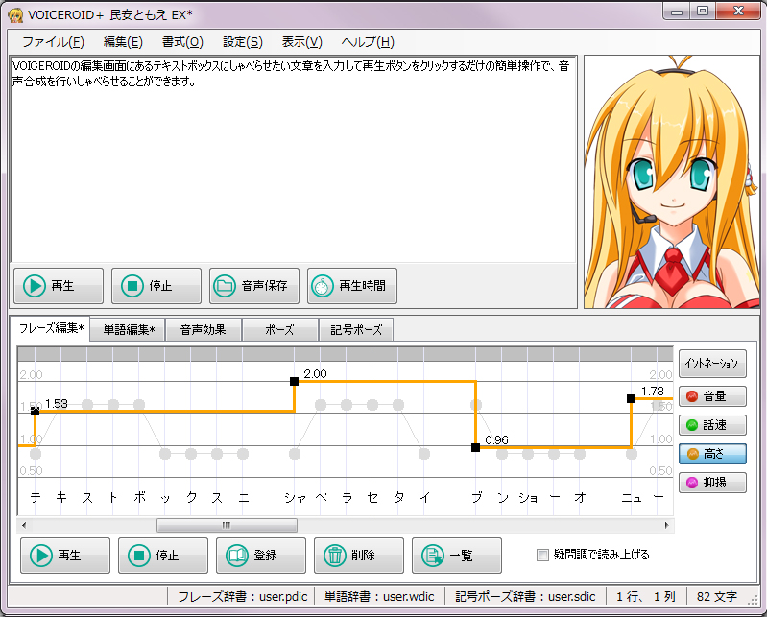The image size is (767, 617).
Task: Switch to the 単語編集 tab
Action: pos(129,330)
